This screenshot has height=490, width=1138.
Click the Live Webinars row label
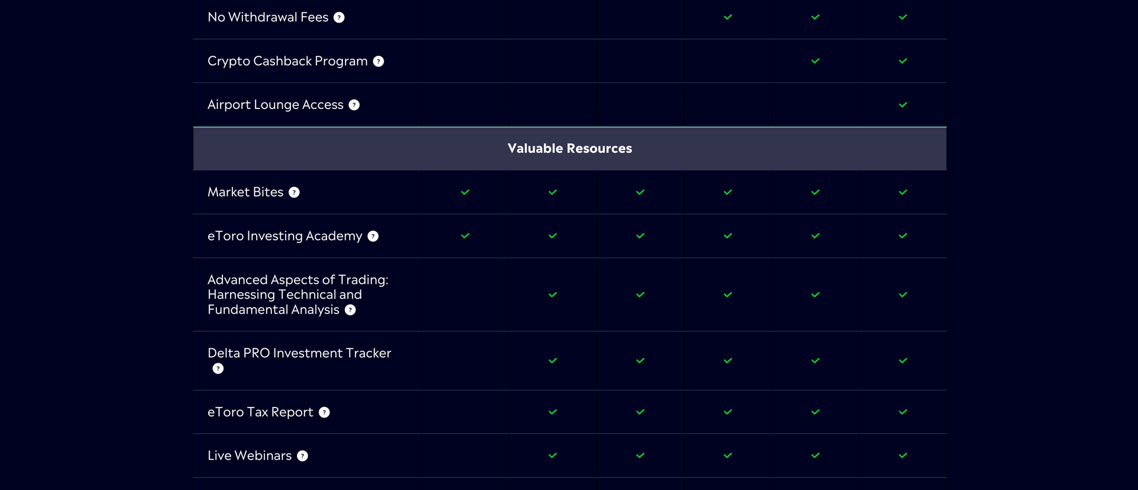[250, 456]
